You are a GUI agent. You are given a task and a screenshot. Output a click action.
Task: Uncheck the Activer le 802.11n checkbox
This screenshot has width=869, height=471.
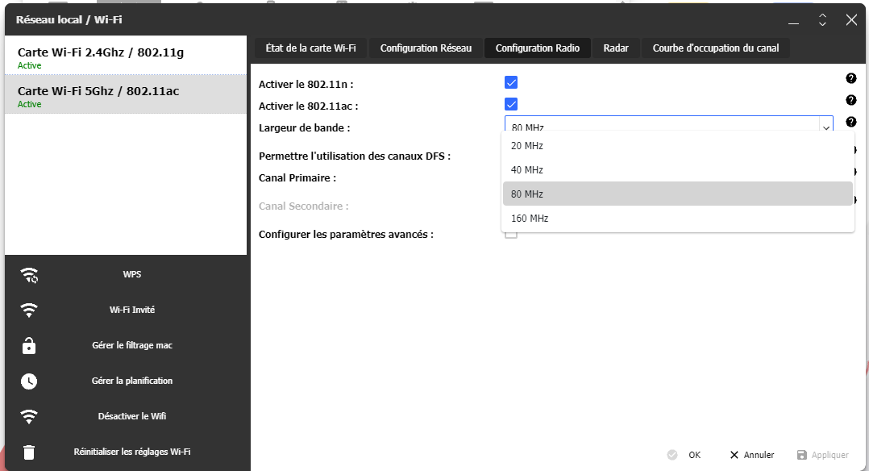(511, 82)
